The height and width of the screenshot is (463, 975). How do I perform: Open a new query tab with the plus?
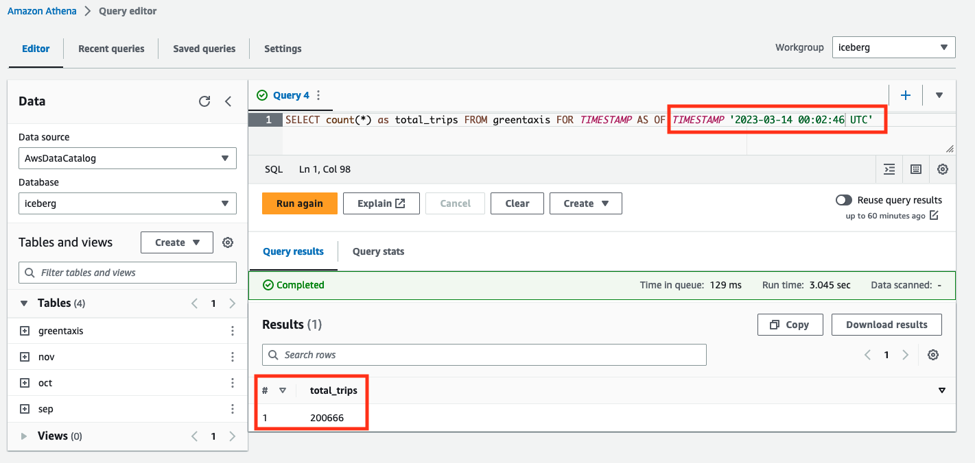906,95
